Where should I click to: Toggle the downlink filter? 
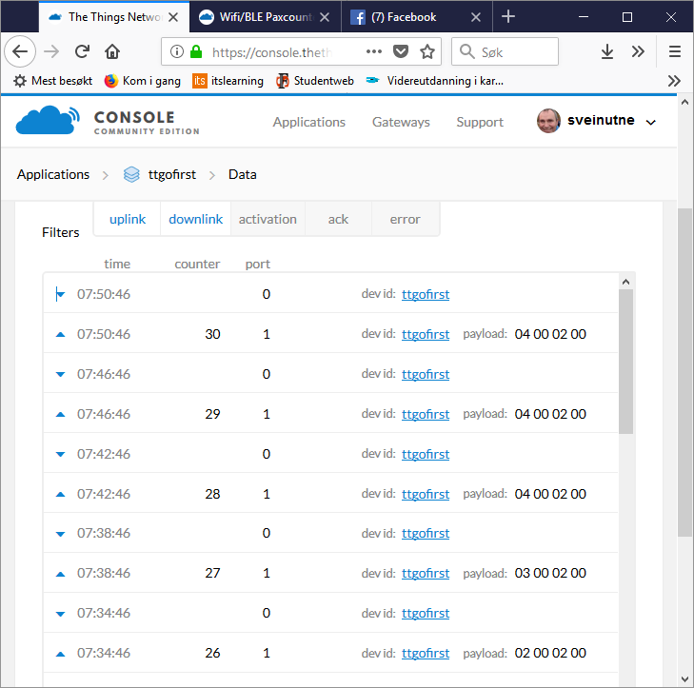pyautogui.click(x=195, y=220)
